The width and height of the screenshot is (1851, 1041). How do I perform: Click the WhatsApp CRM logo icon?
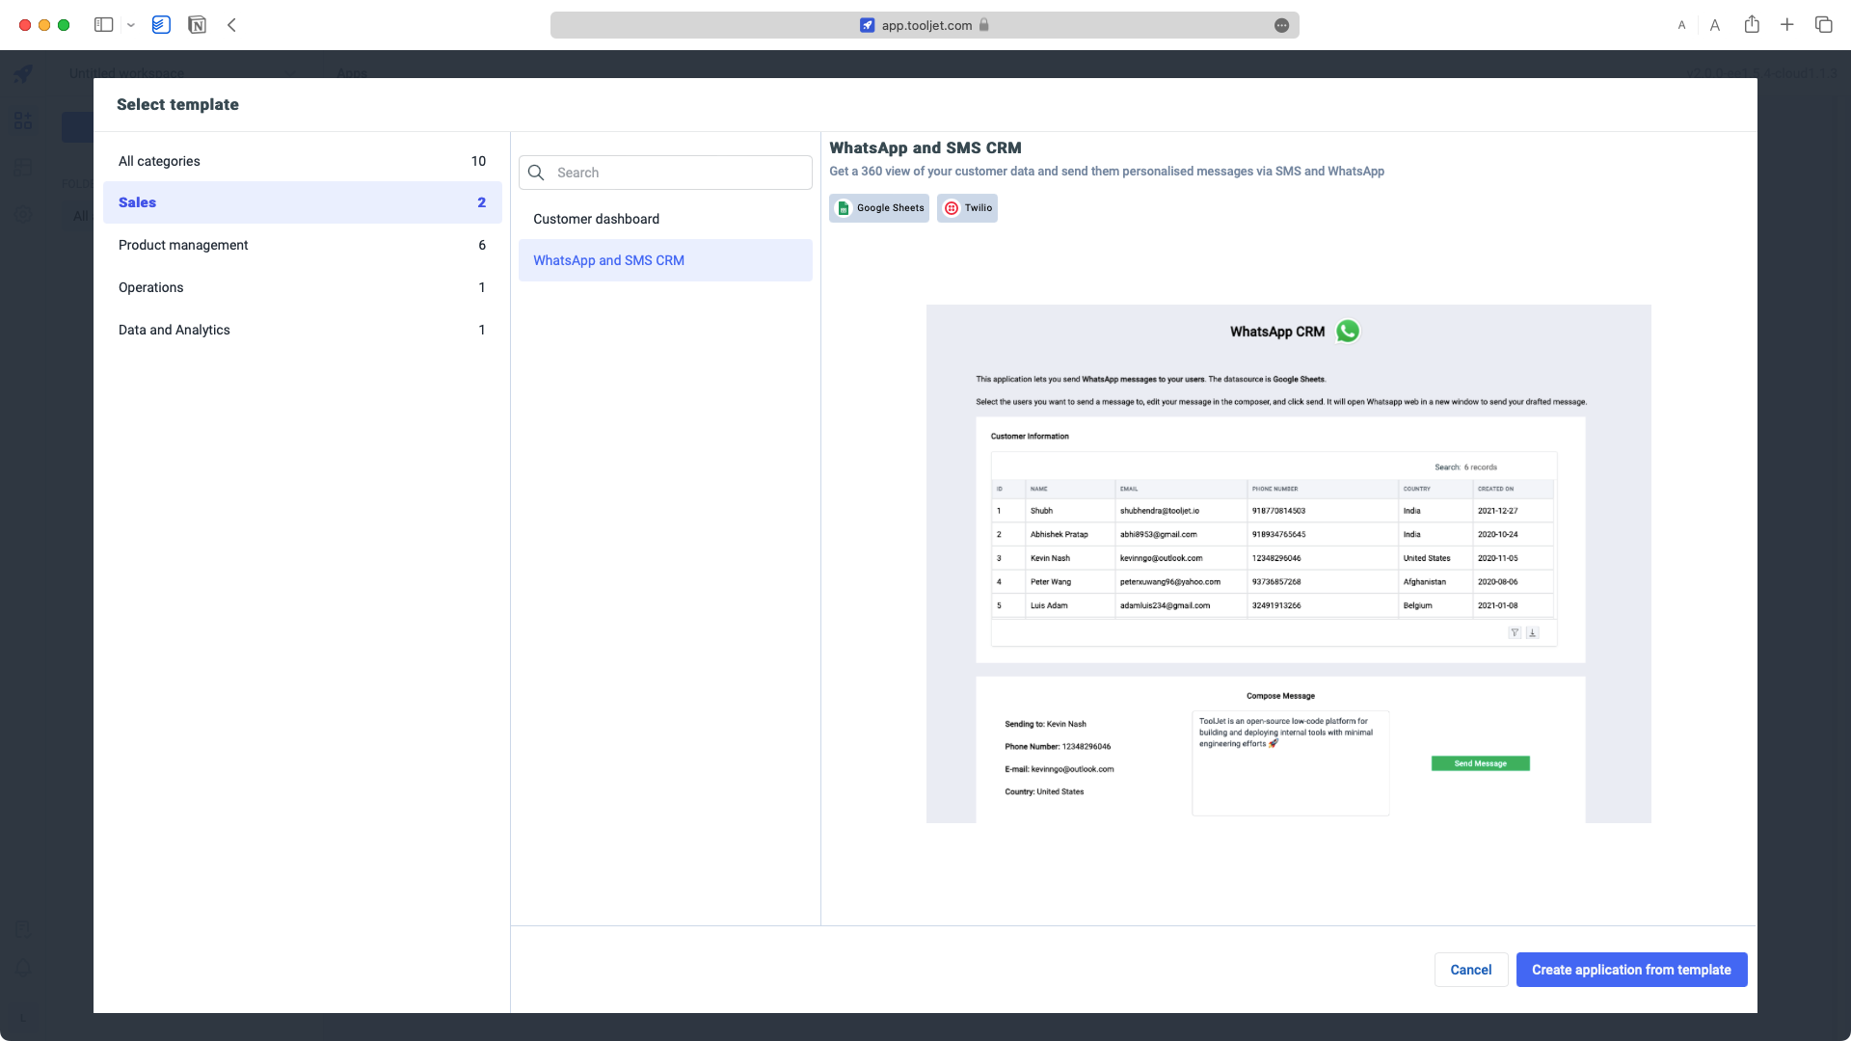tap(1348, 332)
